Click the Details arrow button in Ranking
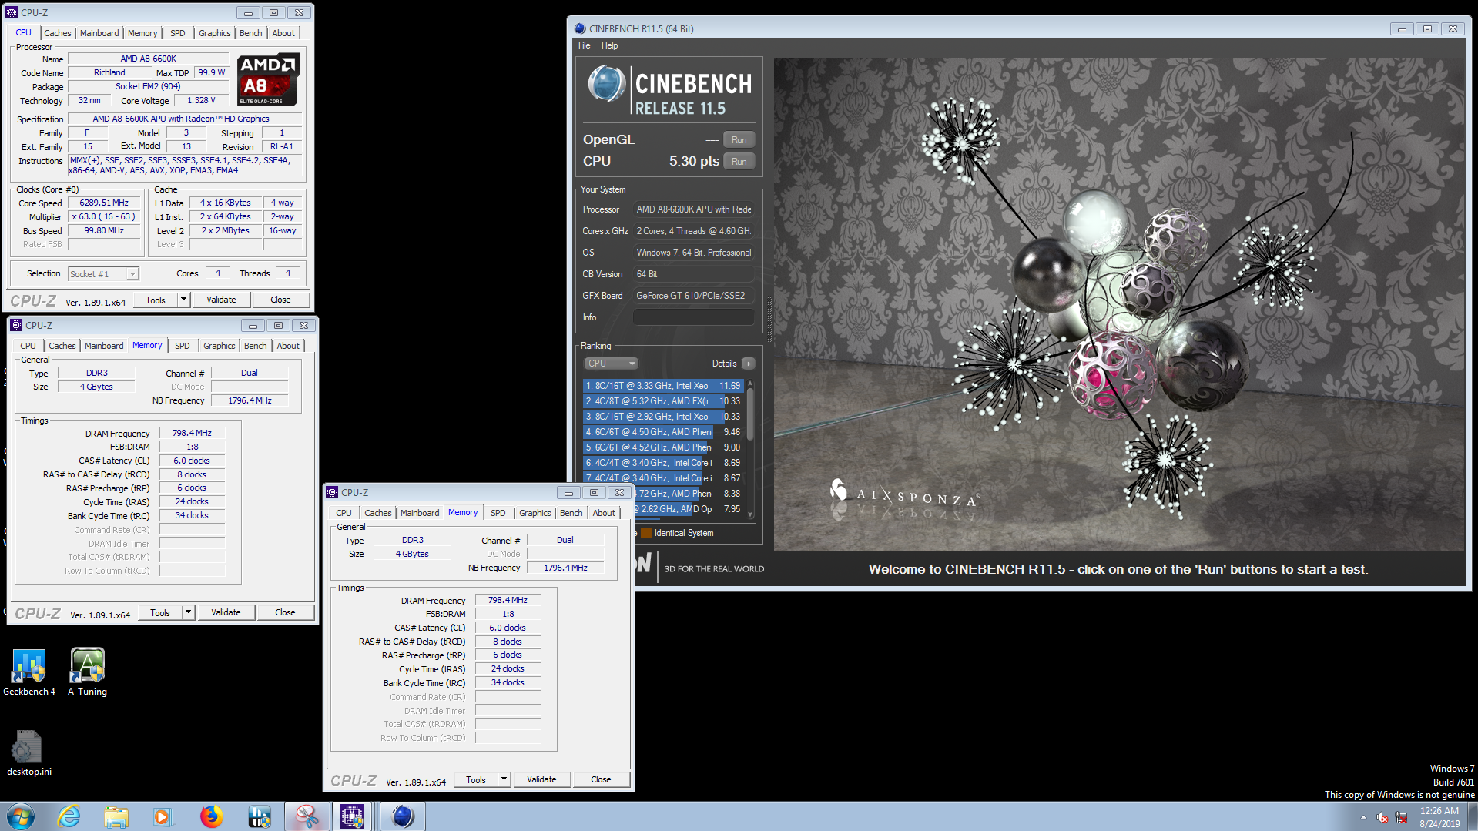 [x=749, y=364]
